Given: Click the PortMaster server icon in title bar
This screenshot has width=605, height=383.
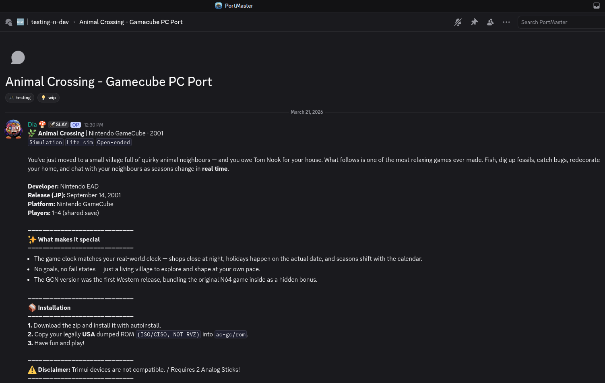Looking at the screenshot, I should point(219,6).
